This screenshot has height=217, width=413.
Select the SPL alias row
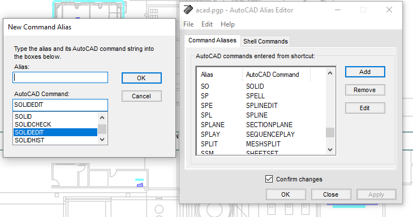(261, 115)
